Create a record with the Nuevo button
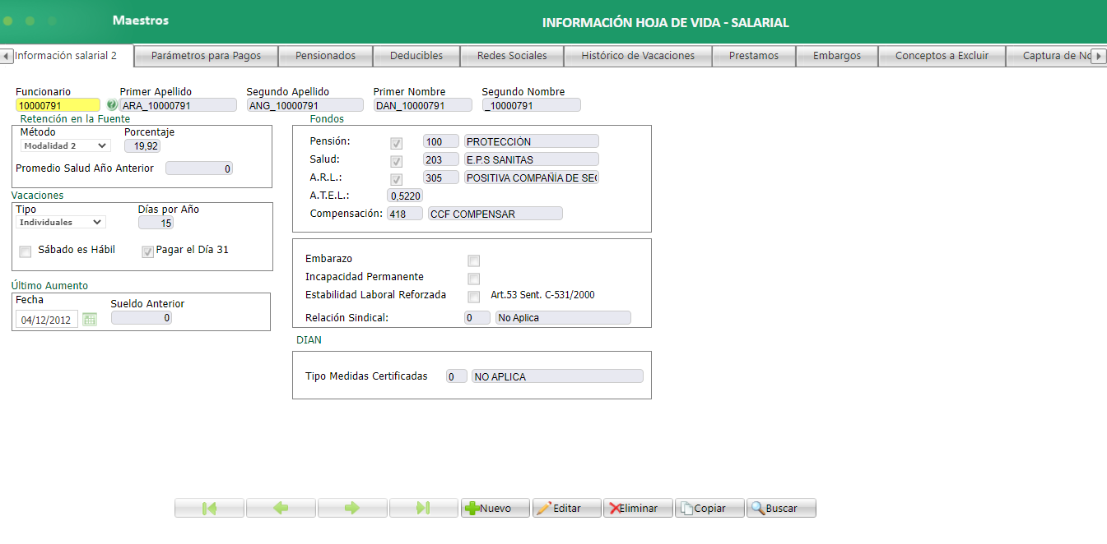This screenshot has height=544, width=1107. click(495, 507)
